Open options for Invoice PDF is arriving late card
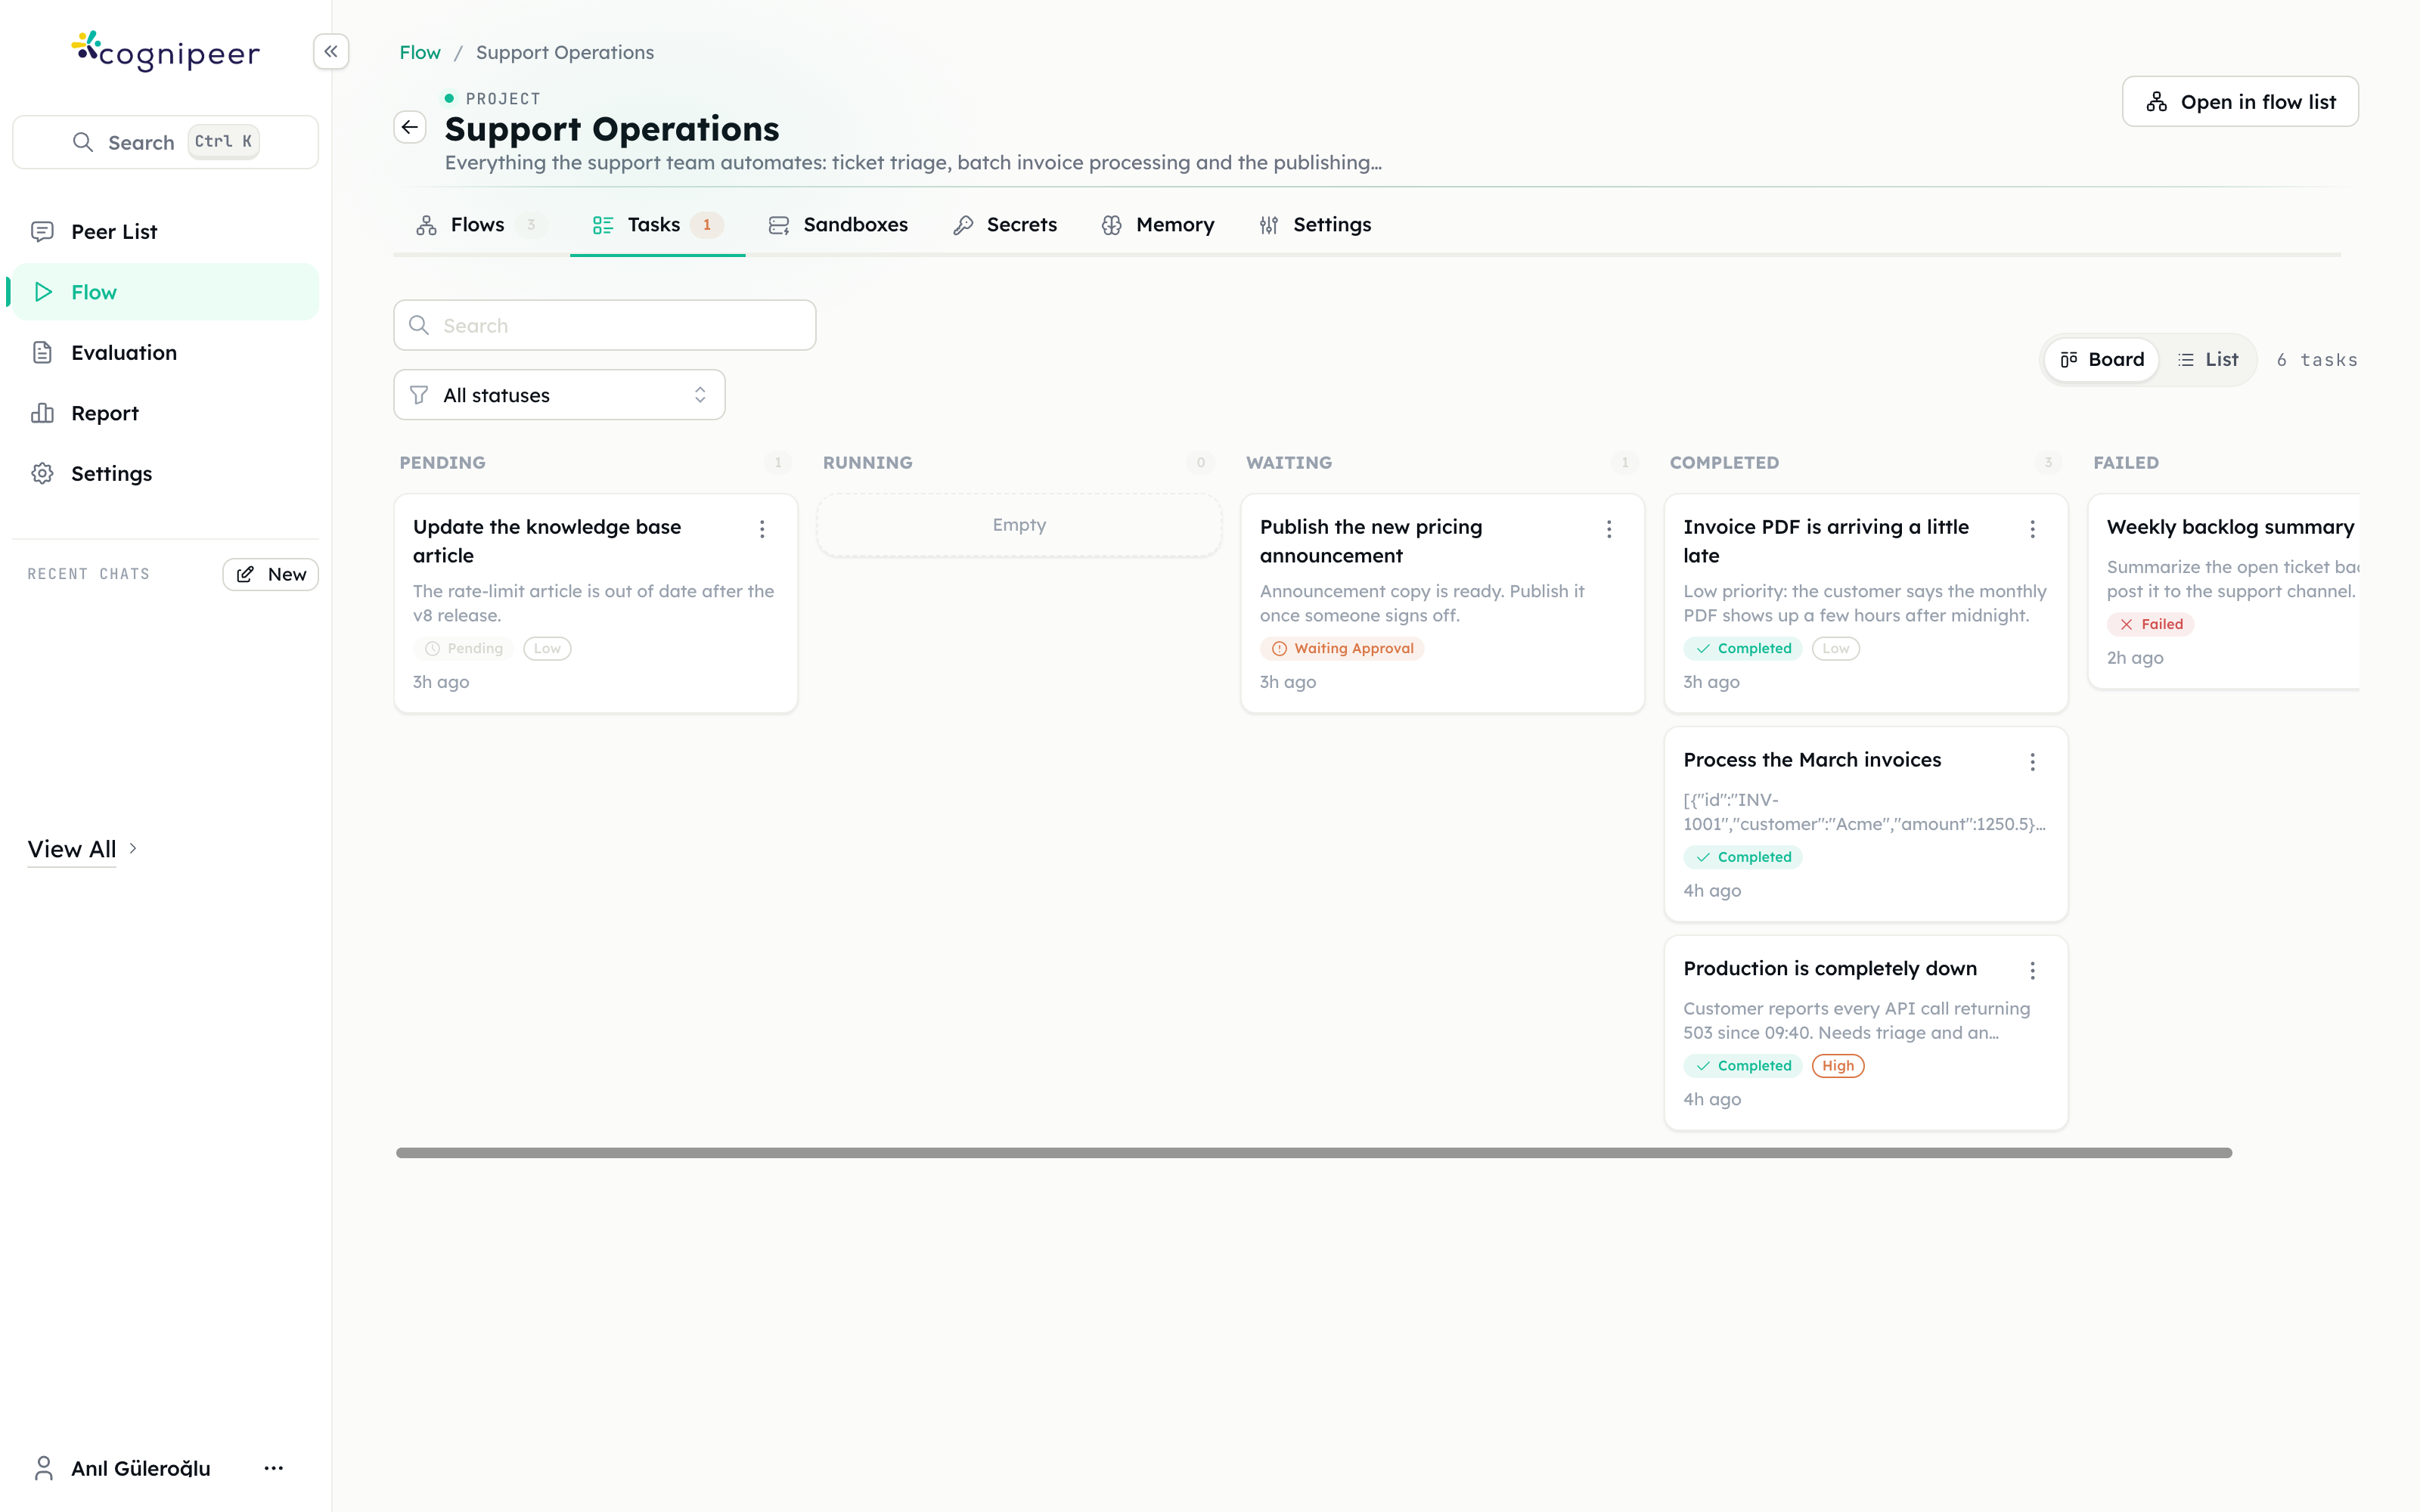 click(x=2032, y=529)
